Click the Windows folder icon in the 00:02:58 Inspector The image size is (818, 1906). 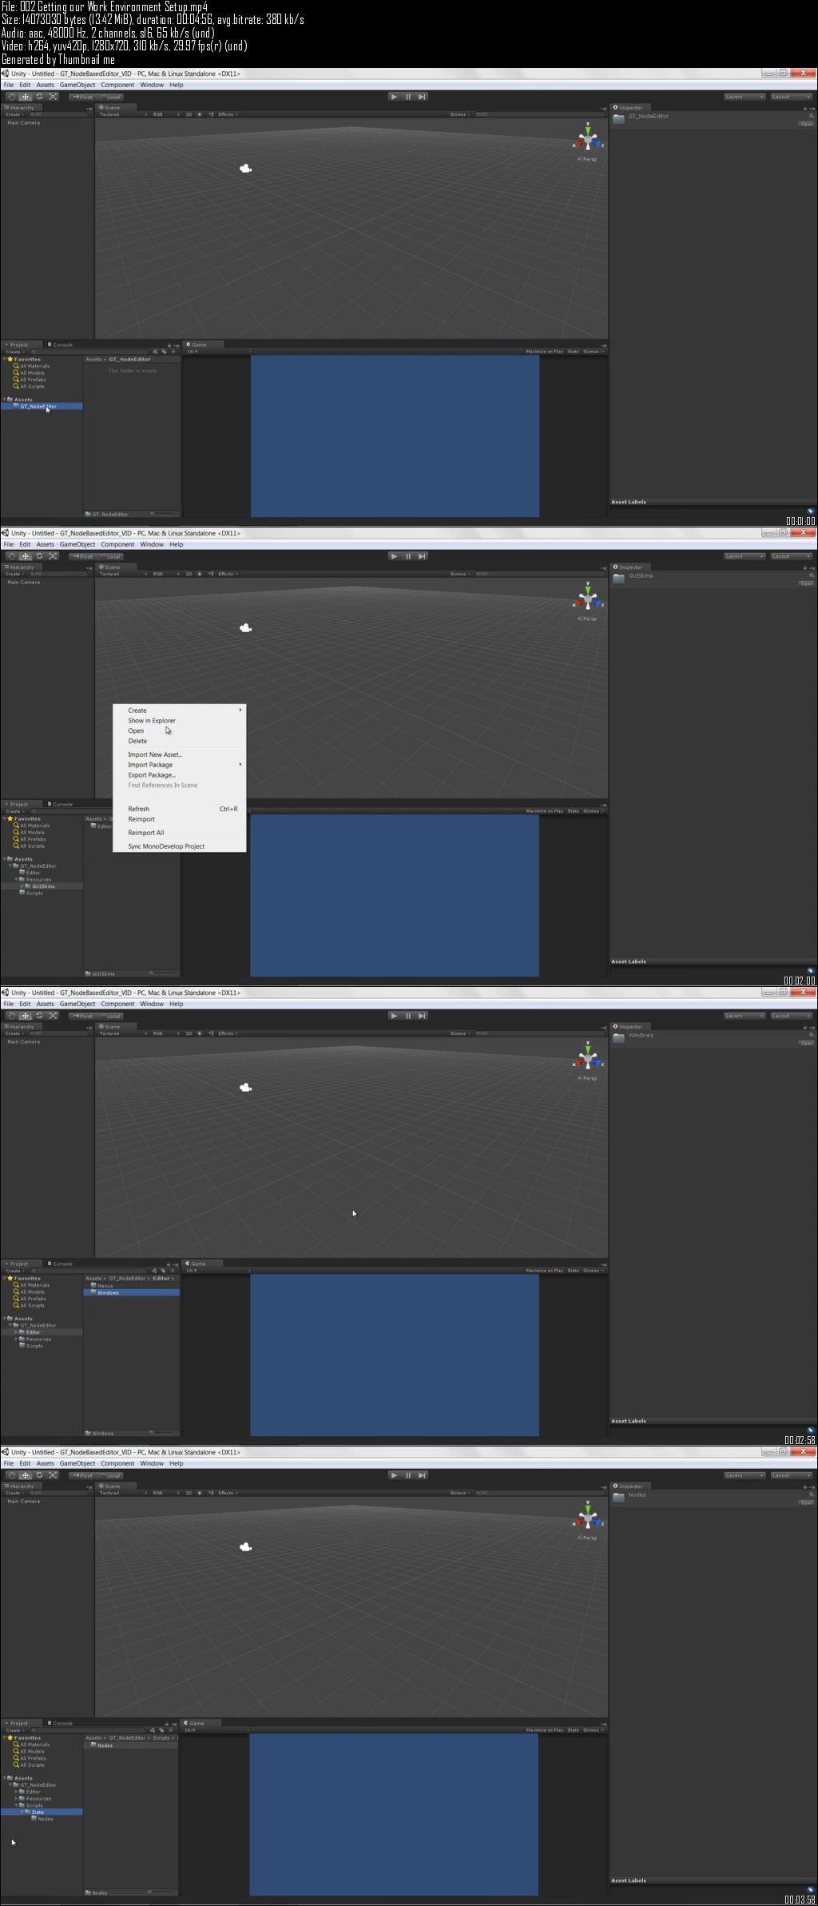[x=619, y=1037]
